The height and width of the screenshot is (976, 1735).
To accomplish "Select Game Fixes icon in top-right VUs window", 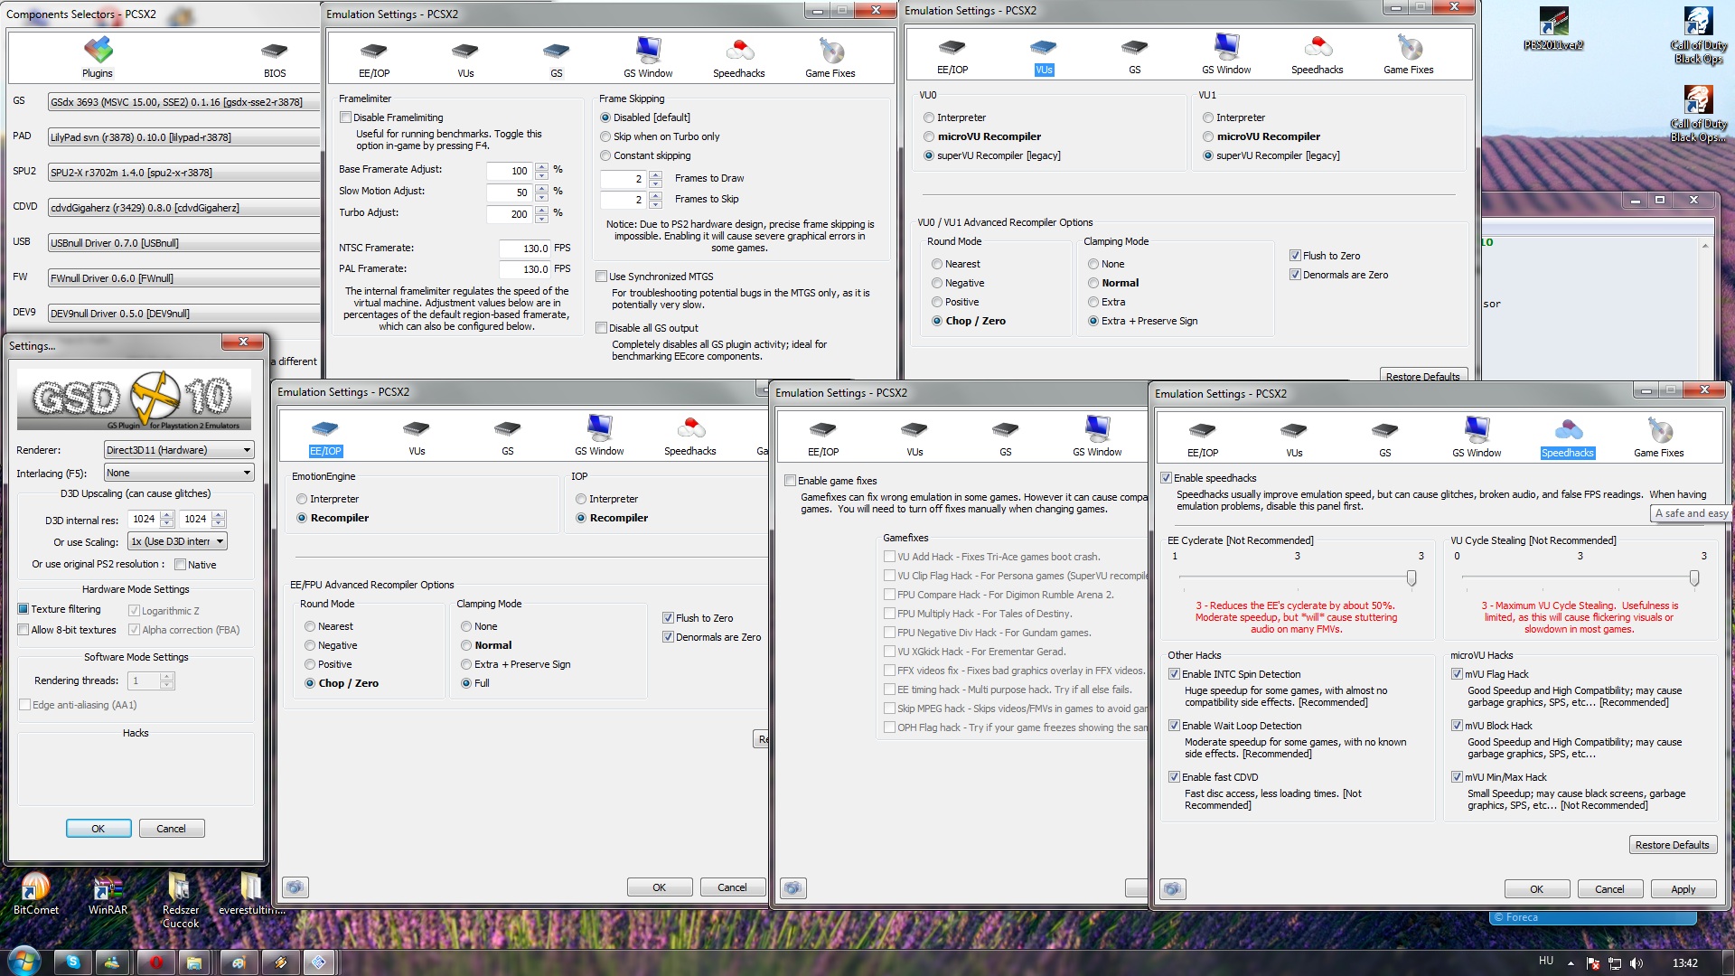I will (1409, 54).
